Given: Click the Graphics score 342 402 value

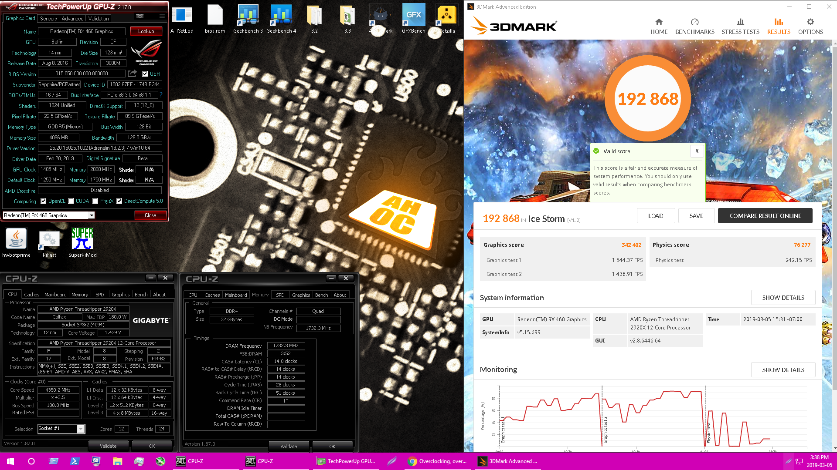Looking at the screenshot, I should [x=631, y=245].
